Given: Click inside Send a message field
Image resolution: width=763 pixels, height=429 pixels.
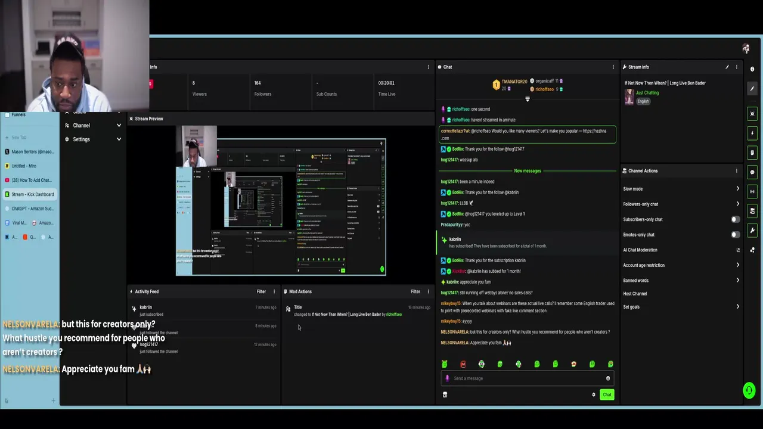Looking at the screenshot, I should tap(528, 378).
